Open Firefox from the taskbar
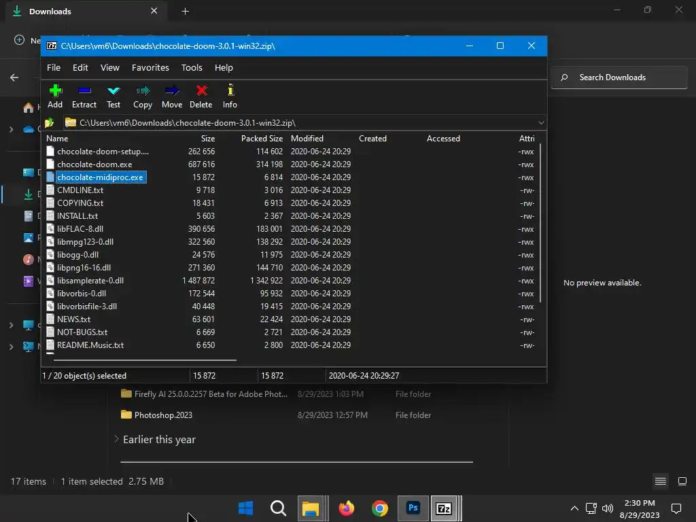 coord(346,508)
